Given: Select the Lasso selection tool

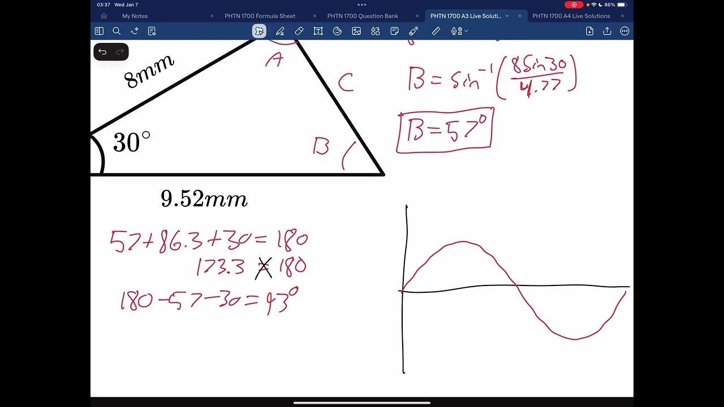Looking at the screenshot, I should click(x=259, y=31).
